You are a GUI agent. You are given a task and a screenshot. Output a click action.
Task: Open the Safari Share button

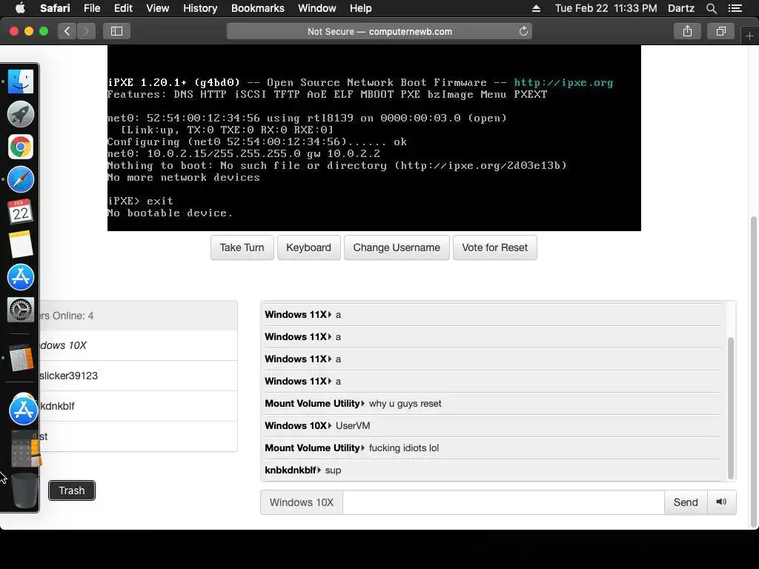(687, 31)
